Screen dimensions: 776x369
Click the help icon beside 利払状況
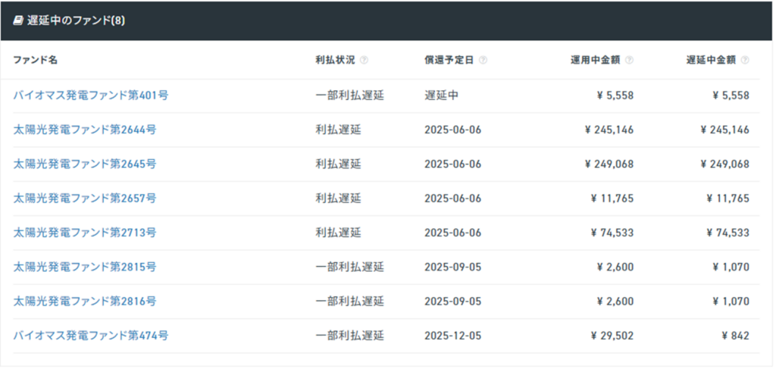tap(364, 61)
